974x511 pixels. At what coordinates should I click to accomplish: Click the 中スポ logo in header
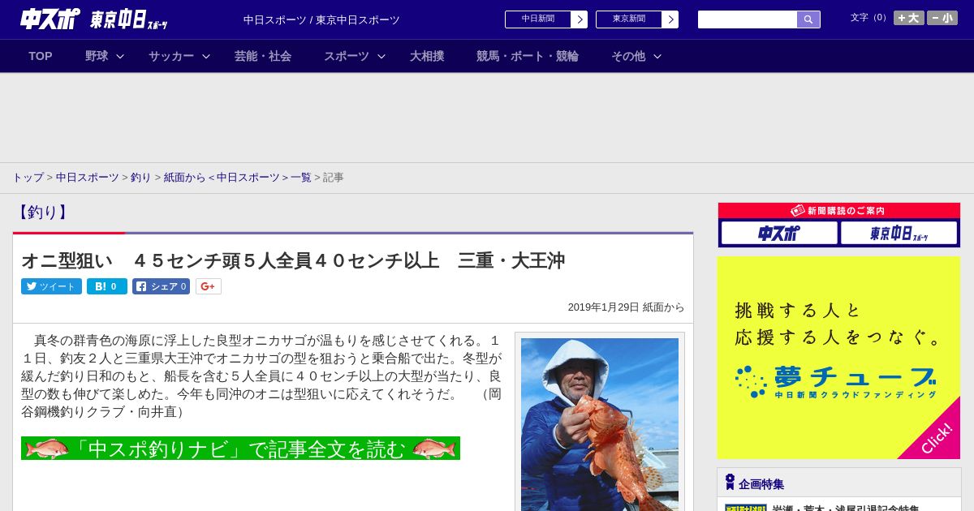(50, 19)
